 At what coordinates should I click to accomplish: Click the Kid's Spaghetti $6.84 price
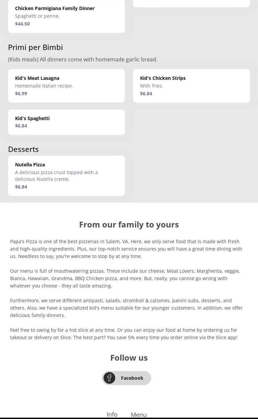pos(21,126)
